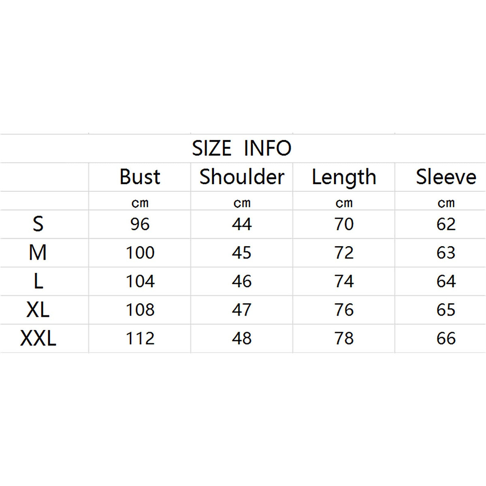Select the S size row label
Screen dimensions: 486x486
click(38, 224)
